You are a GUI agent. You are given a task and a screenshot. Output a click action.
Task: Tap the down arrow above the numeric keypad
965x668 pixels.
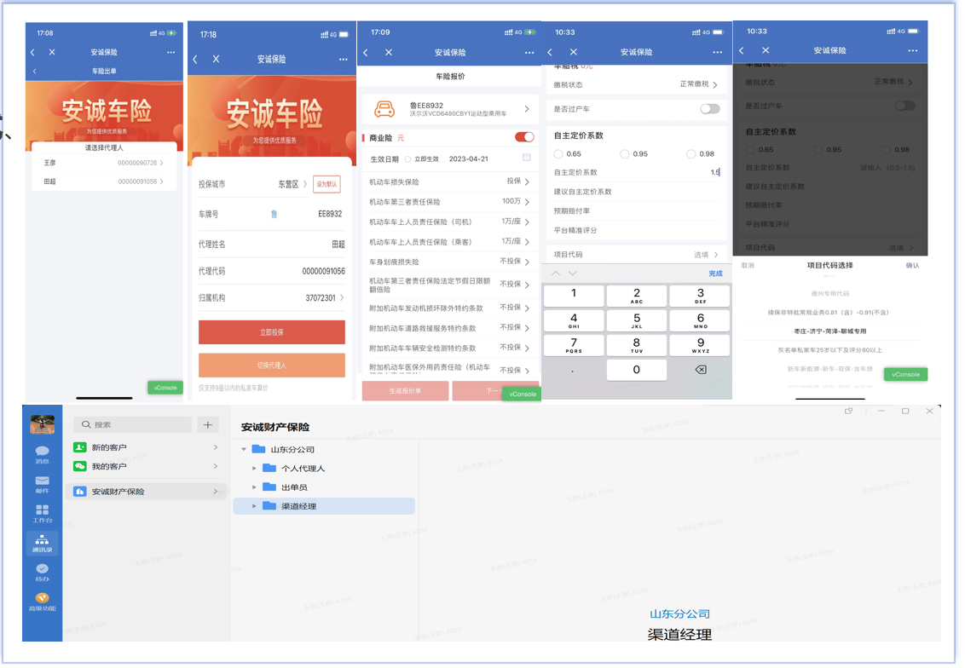[x=573, y=274]
